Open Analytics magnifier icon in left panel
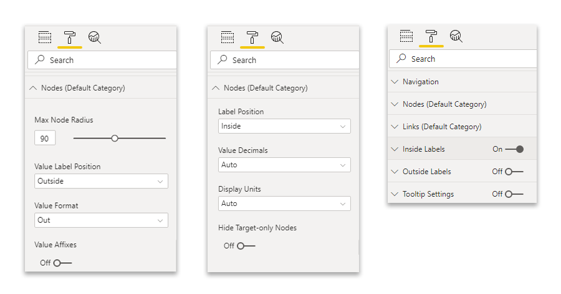Image resolution: width=561 pixels, height=294 pixels. pyautogui.click(x=95, y=37)
